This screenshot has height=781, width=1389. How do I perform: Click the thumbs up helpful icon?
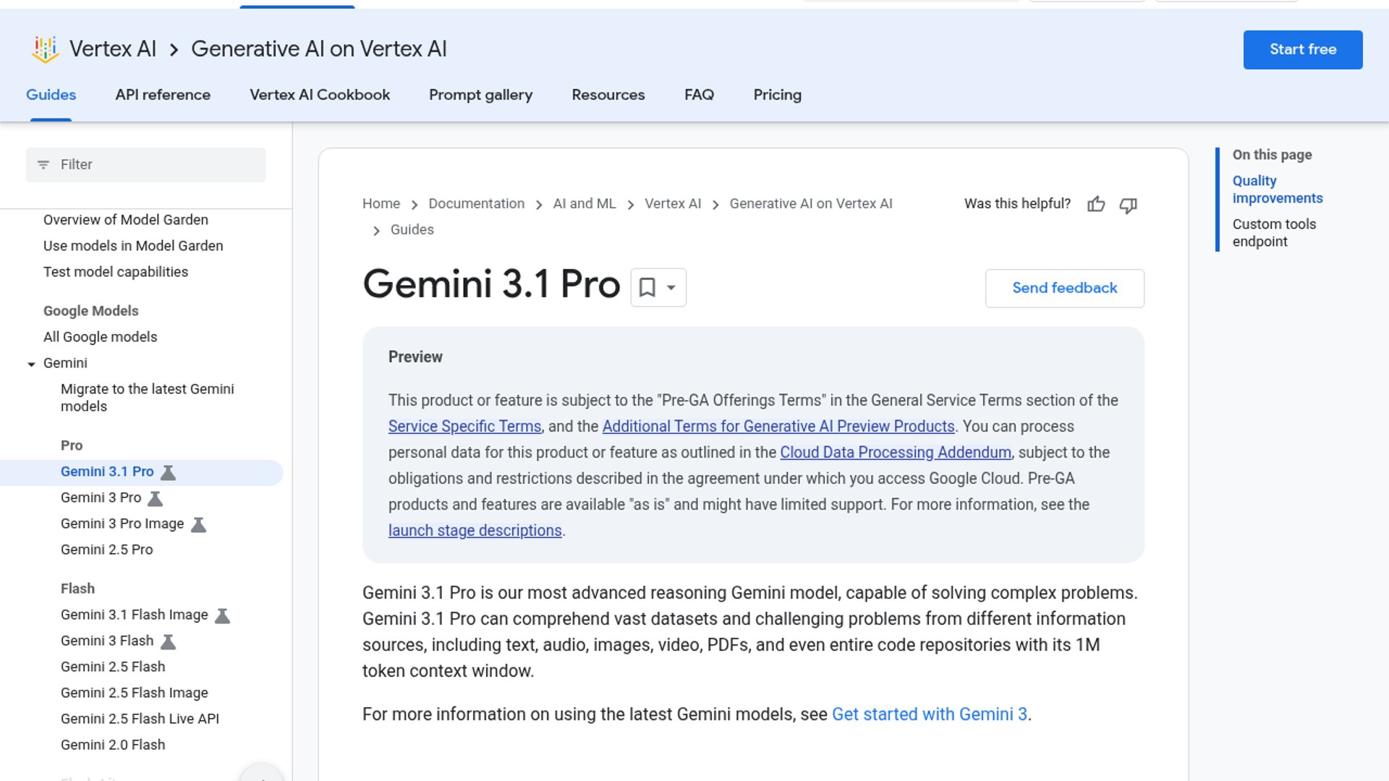click(x=1096, y=205)
